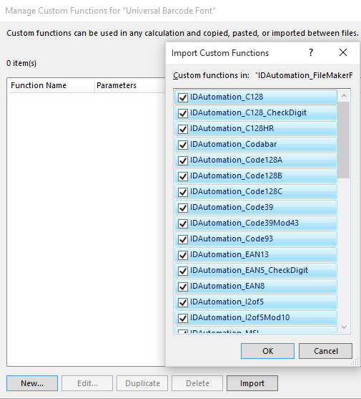Select the IDAutomation_Code39Mod43 function name
The image size is (361, 399).
[x=244, y=223]
